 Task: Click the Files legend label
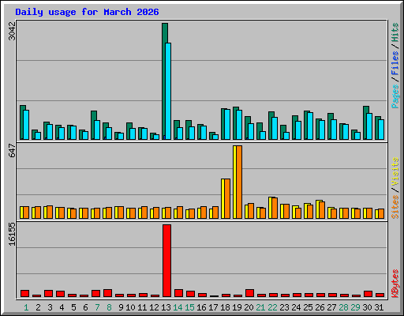(395, 63)
